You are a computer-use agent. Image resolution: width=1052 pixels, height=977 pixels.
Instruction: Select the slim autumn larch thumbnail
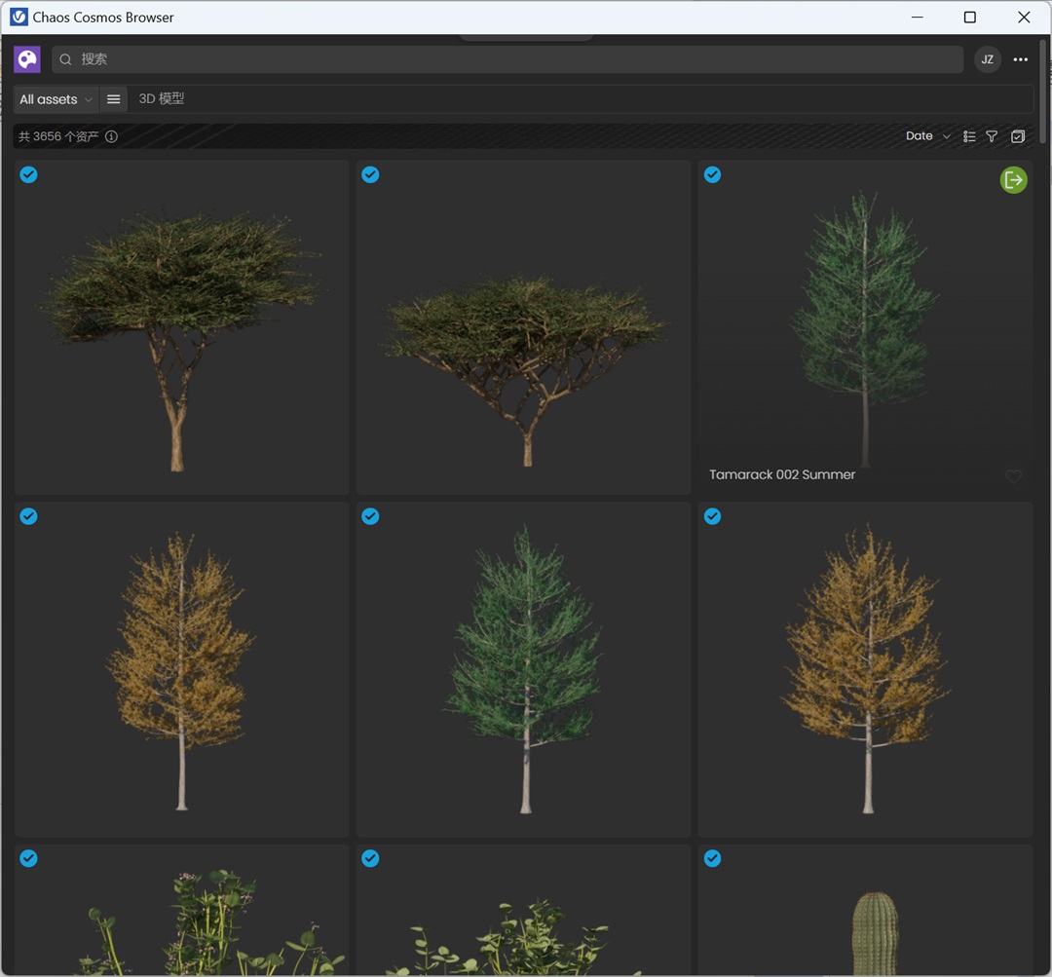182,669
